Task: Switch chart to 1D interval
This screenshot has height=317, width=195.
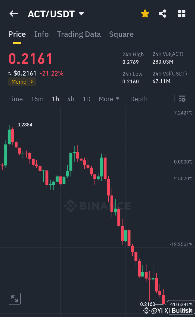Action: click(87, 99)
